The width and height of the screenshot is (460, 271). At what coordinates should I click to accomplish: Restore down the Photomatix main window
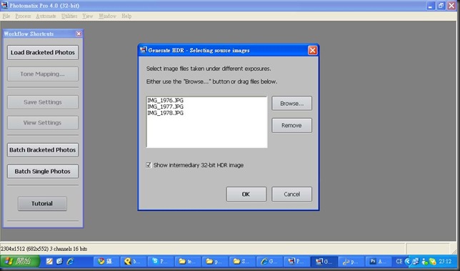[x=441, y=6]
